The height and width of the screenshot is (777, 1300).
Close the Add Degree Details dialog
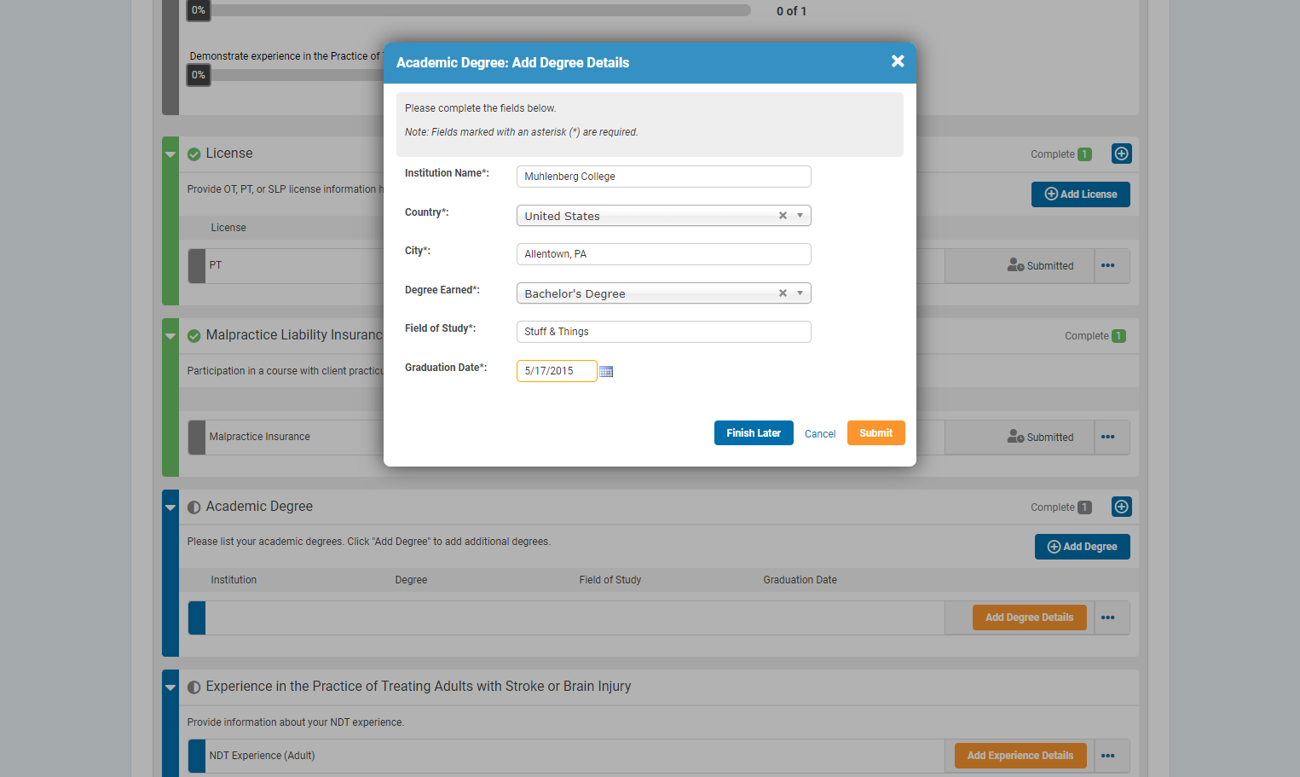click(898, 61)
